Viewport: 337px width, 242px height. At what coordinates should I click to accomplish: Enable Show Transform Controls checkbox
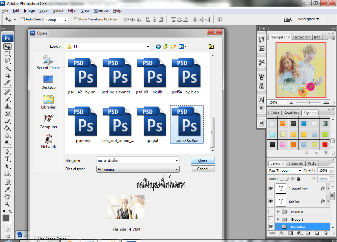point(75,19)
